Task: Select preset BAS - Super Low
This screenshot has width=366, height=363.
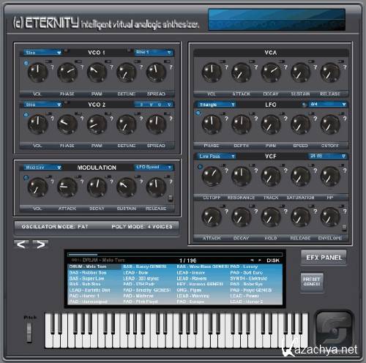Action: pos(87,278)
